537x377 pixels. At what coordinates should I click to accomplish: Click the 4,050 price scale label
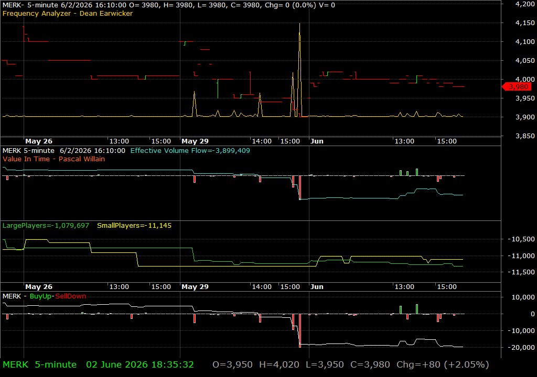coord(524,61)
